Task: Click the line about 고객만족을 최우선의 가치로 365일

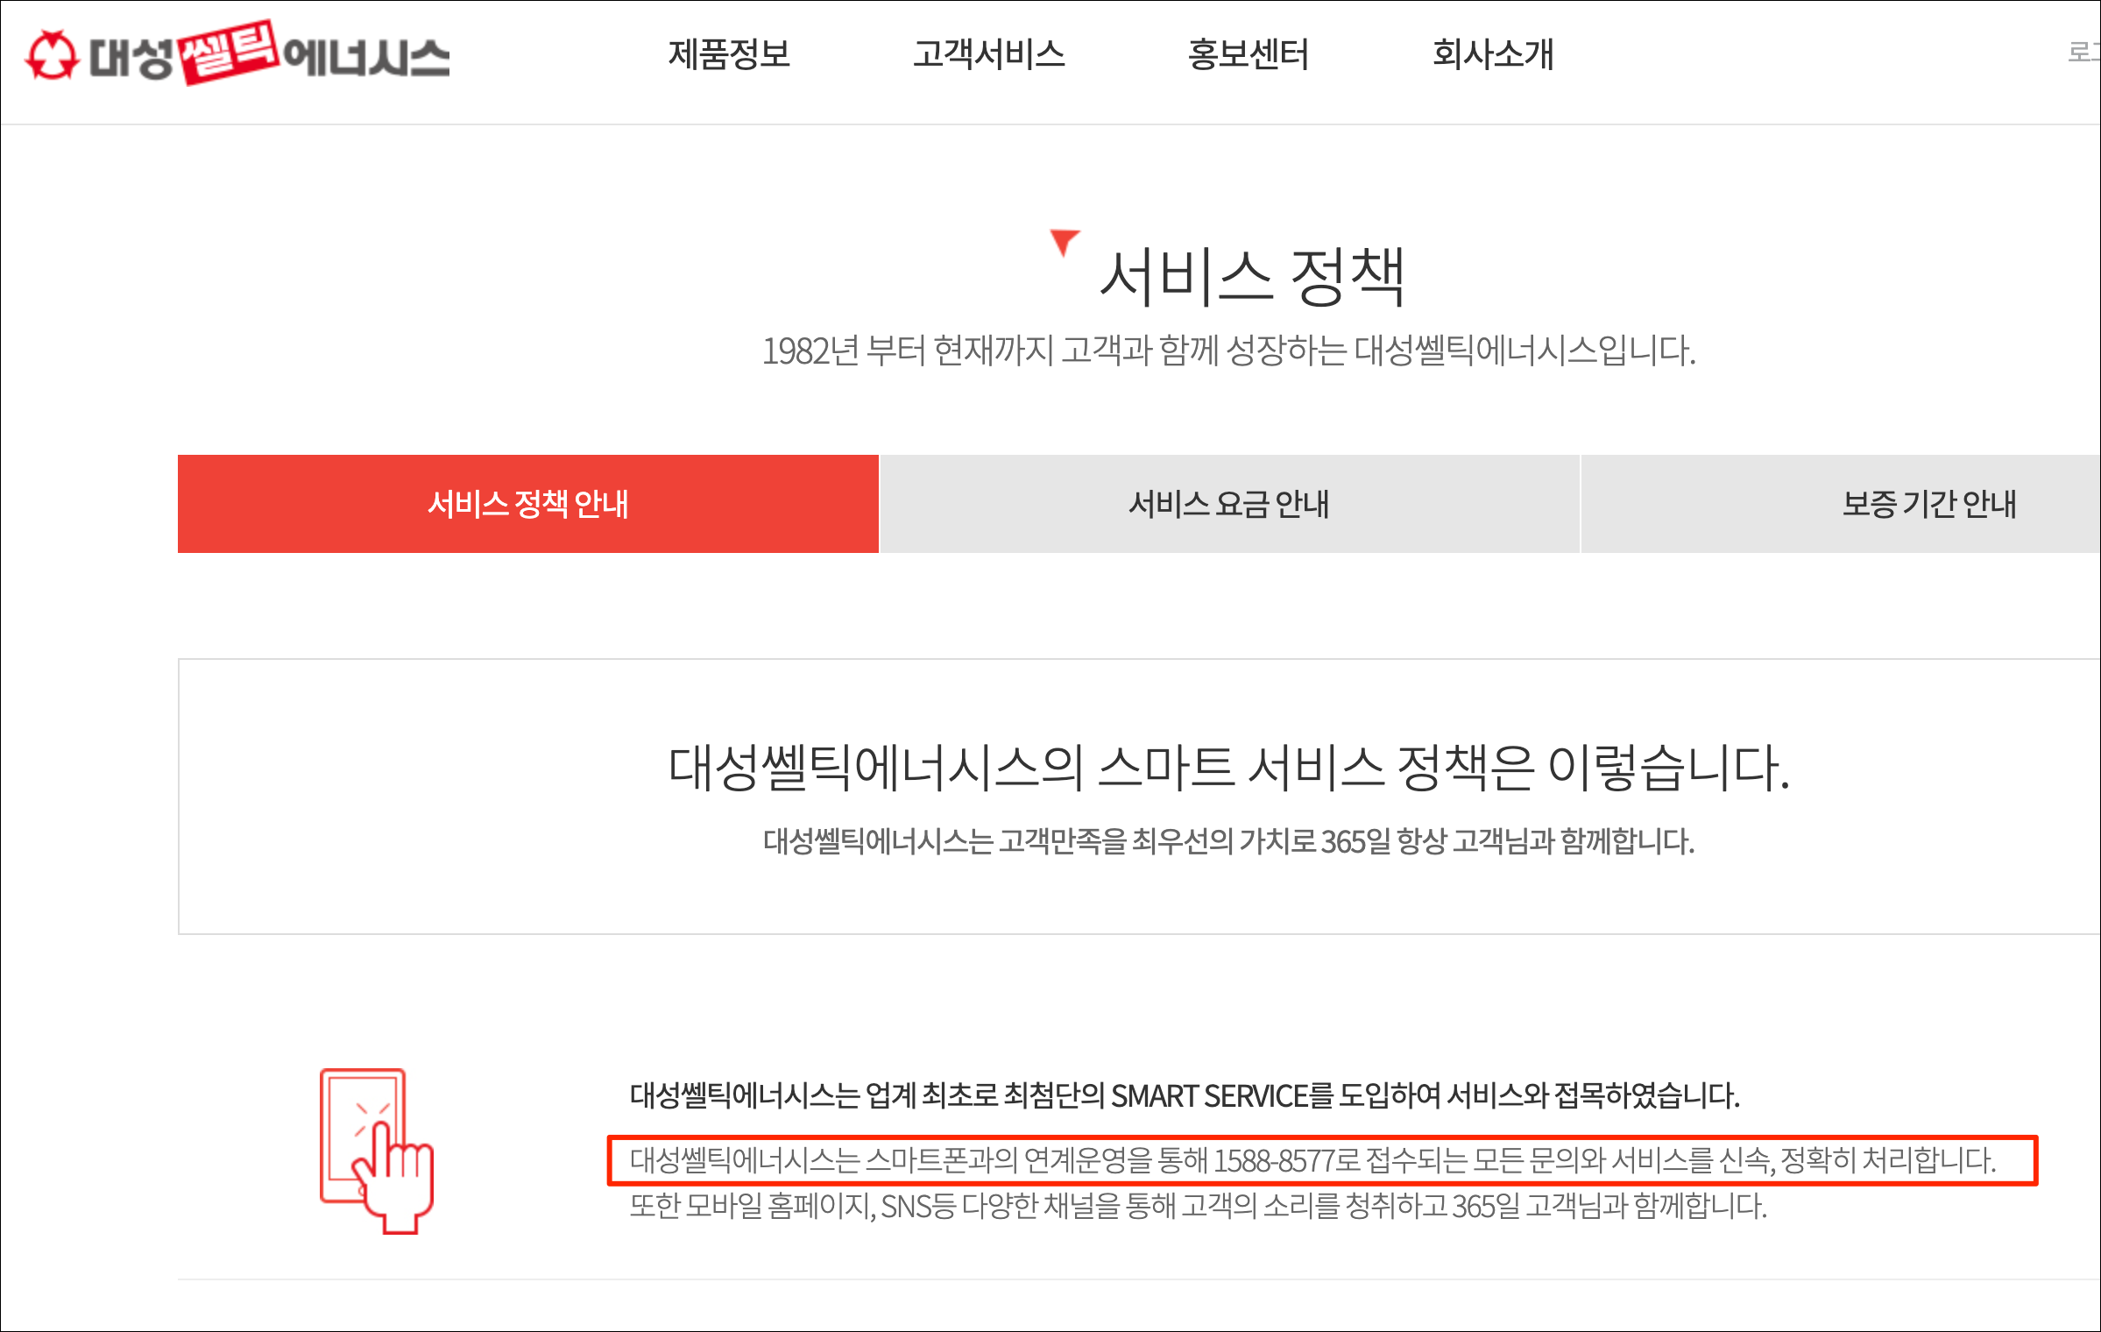Action: [x=1228, y=841]
